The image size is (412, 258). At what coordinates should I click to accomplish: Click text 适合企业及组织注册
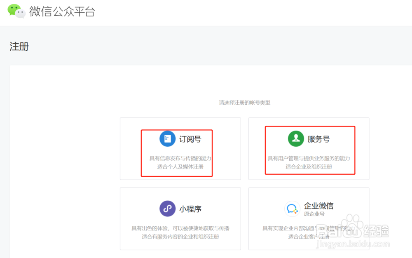point(309,167)
